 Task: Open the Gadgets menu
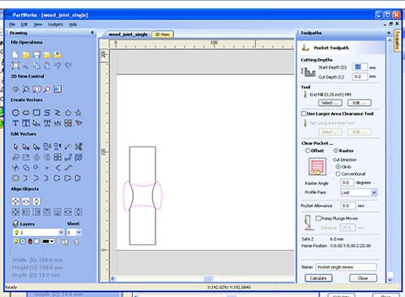[55, 24]
